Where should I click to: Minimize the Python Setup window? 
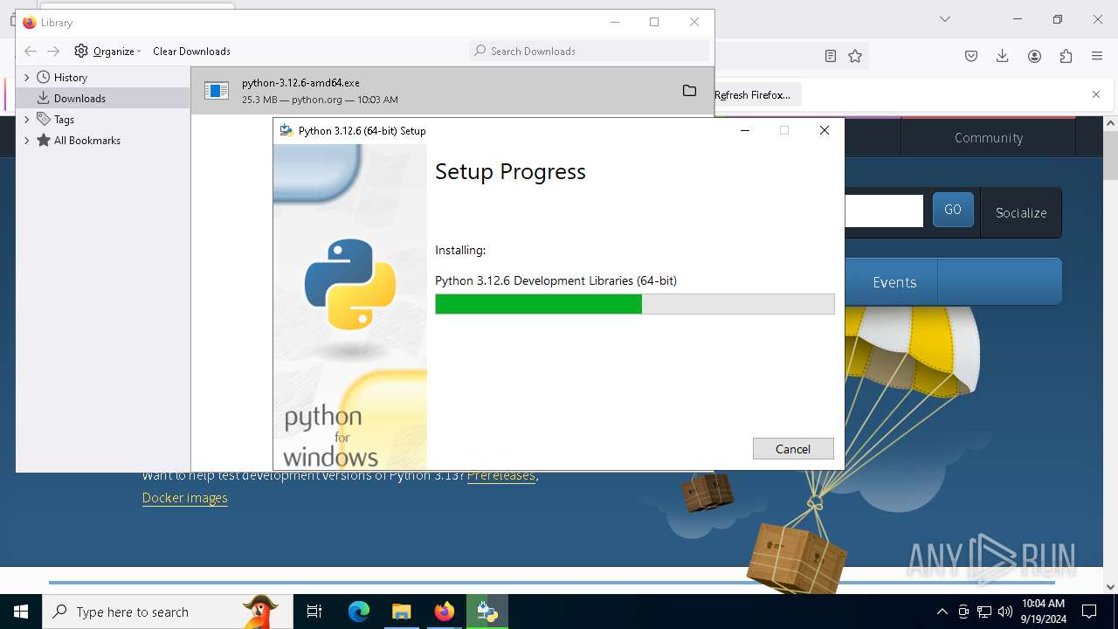[x=745, y=130]
